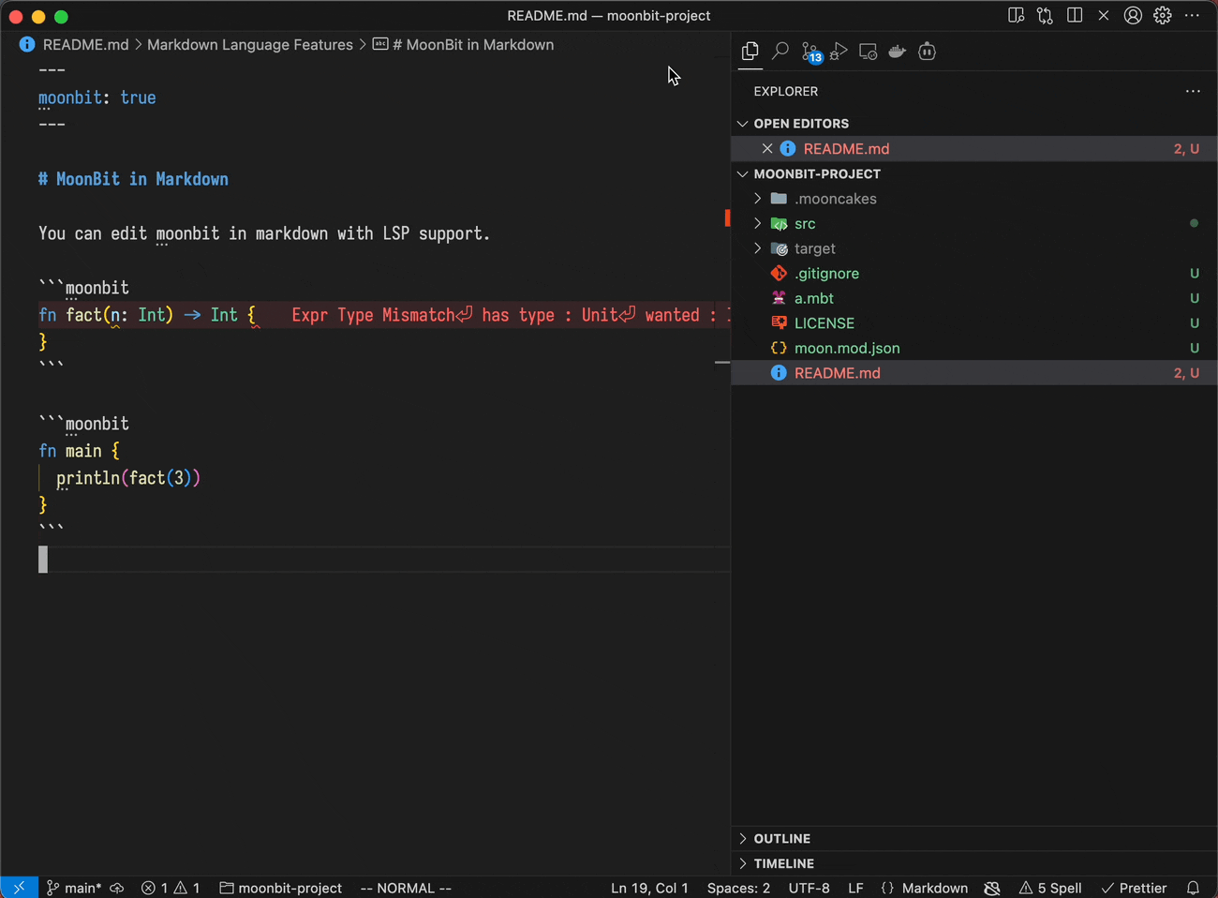Screen dimensions: 1218x898
Task: Click the Accounts profile icon
Action: [1133, 16]
